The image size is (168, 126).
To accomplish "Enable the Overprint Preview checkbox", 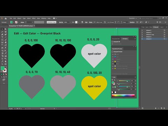I will [x=112, y=51].
